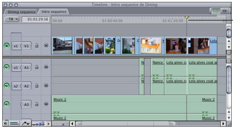Lock the A2 audio track
This screenshot has height=128, width=233.
(37, 86)
